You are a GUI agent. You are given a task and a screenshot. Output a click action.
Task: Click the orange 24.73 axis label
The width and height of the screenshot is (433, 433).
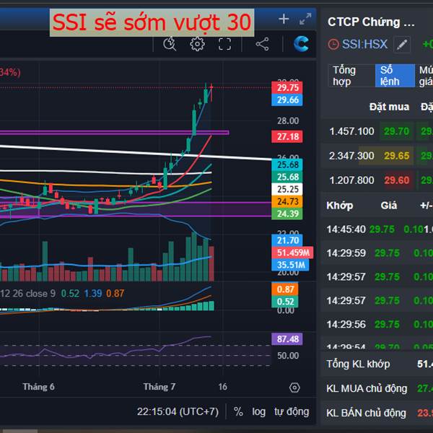coord(287,201)
